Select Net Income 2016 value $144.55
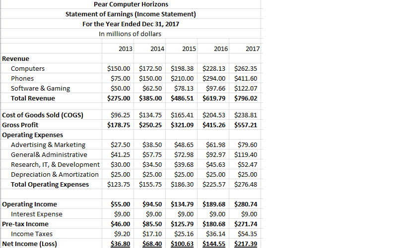The image size is (405, 248). [x=214, y=244]
